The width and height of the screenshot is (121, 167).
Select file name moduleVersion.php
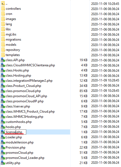pos(19,142)
